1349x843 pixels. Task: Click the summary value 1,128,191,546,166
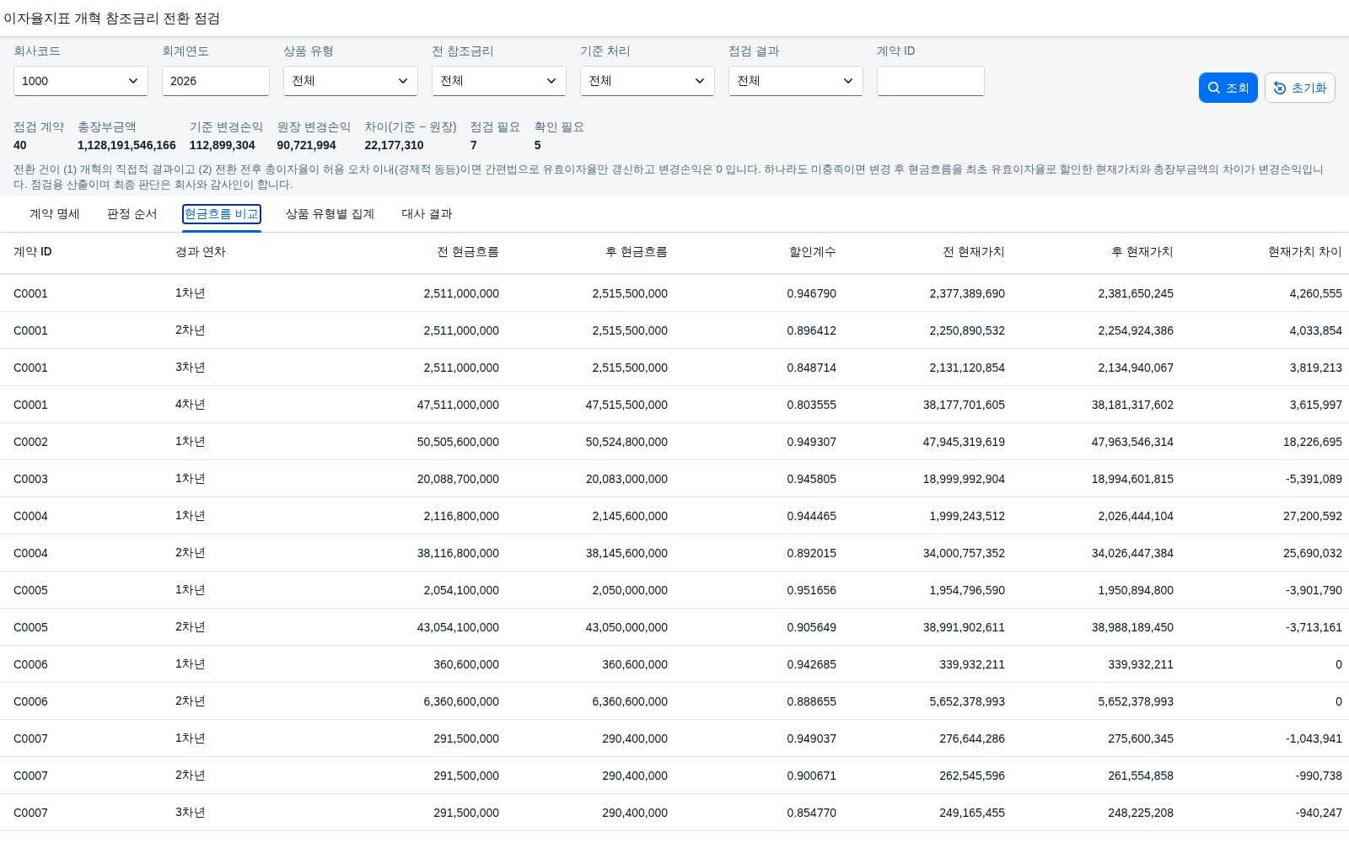pos(126,145)
